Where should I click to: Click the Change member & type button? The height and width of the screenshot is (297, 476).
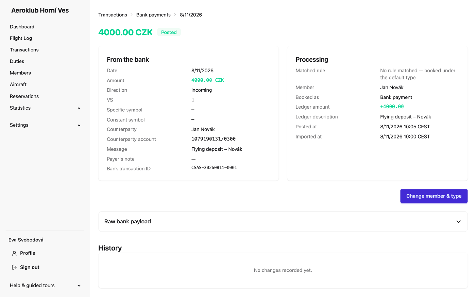[x=434, y=196]
